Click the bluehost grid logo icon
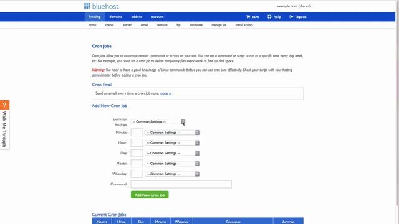 (87, 6)
